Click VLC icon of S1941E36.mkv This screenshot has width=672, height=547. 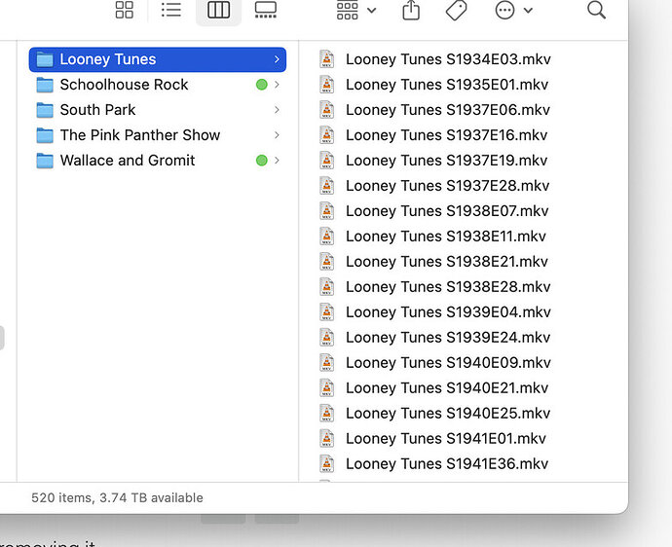pyautogui.click(x=326, y=463)
